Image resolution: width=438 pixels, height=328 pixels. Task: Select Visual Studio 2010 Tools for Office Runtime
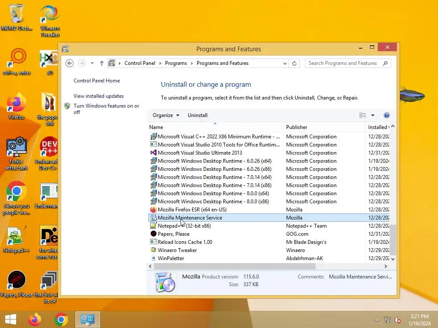pyautogui.click(x=269, y=144)
